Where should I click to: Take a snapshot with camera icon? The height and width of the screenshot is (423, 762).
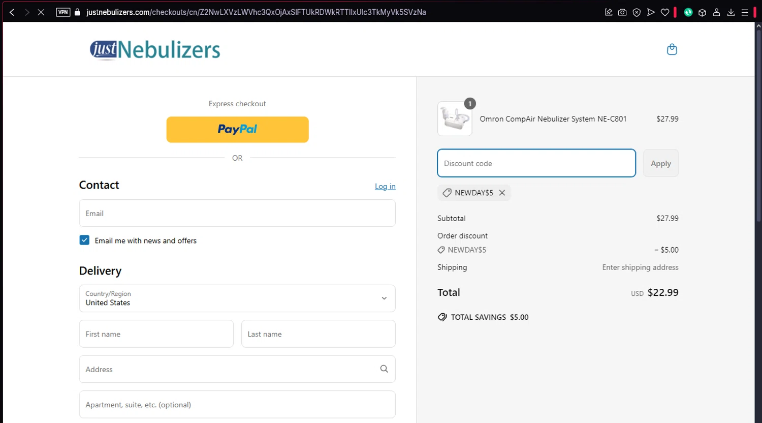[x=622, y=12]
